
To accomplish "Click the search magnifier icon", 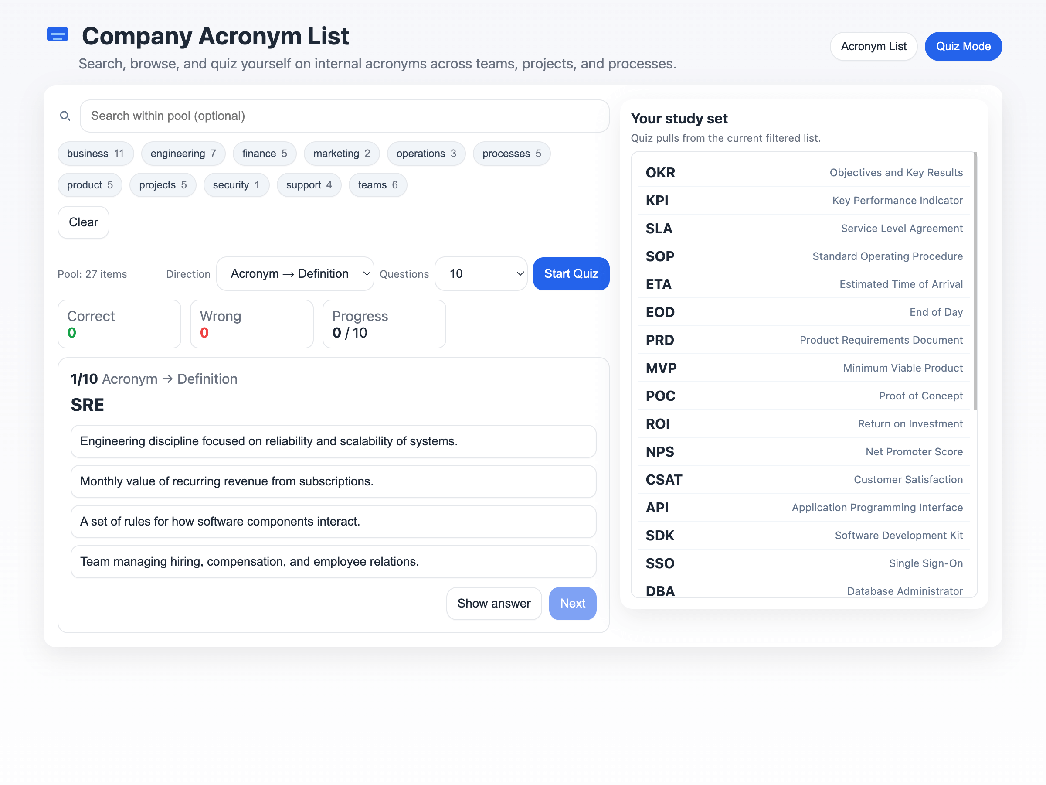I will pos(65,116).
